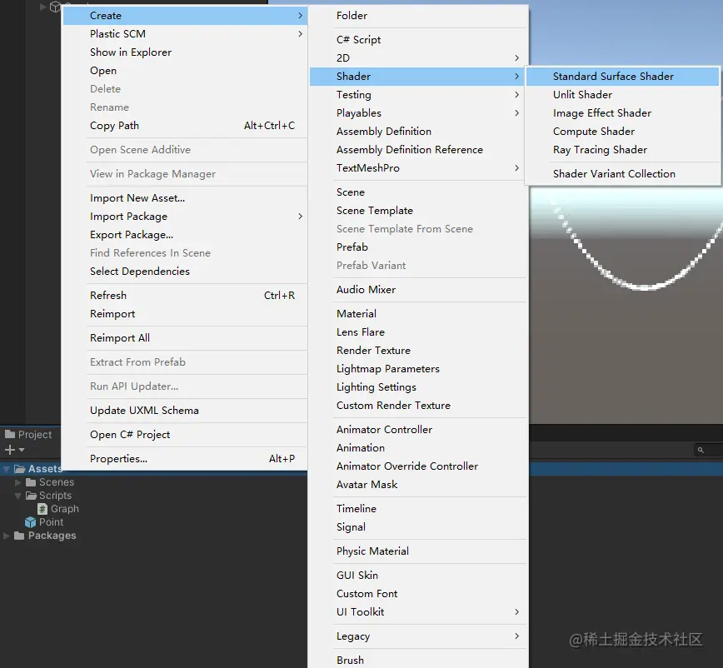Select the Project tab
Screen dimensions: 723x668
(x=28, y=435)
